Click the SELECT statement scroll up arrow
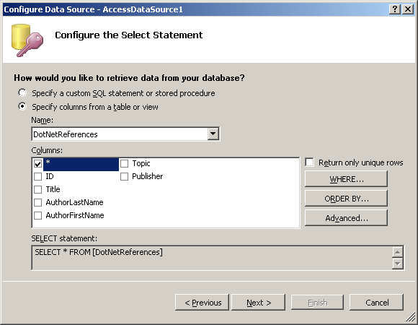The width and height of the screenshot is (418, 325). click(x=398, y=252)
